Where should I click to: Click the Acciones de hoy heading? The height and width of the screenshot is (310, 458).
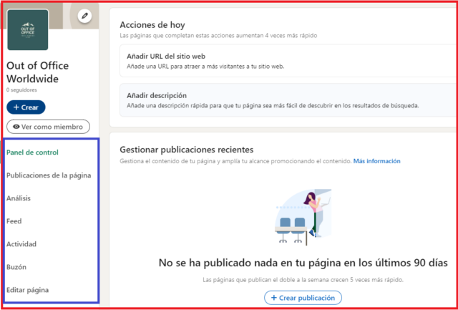152,25
